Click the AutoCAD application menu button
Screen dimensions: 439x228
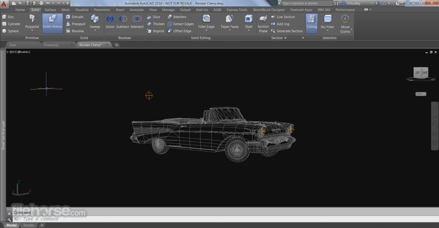click(5, 4)
